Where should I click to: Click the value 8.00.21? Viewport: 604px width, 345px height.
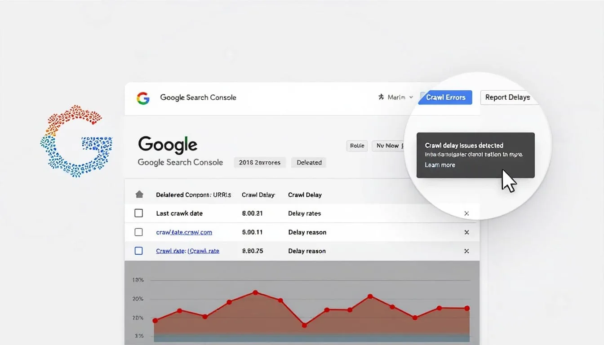[x=252, y=213]
